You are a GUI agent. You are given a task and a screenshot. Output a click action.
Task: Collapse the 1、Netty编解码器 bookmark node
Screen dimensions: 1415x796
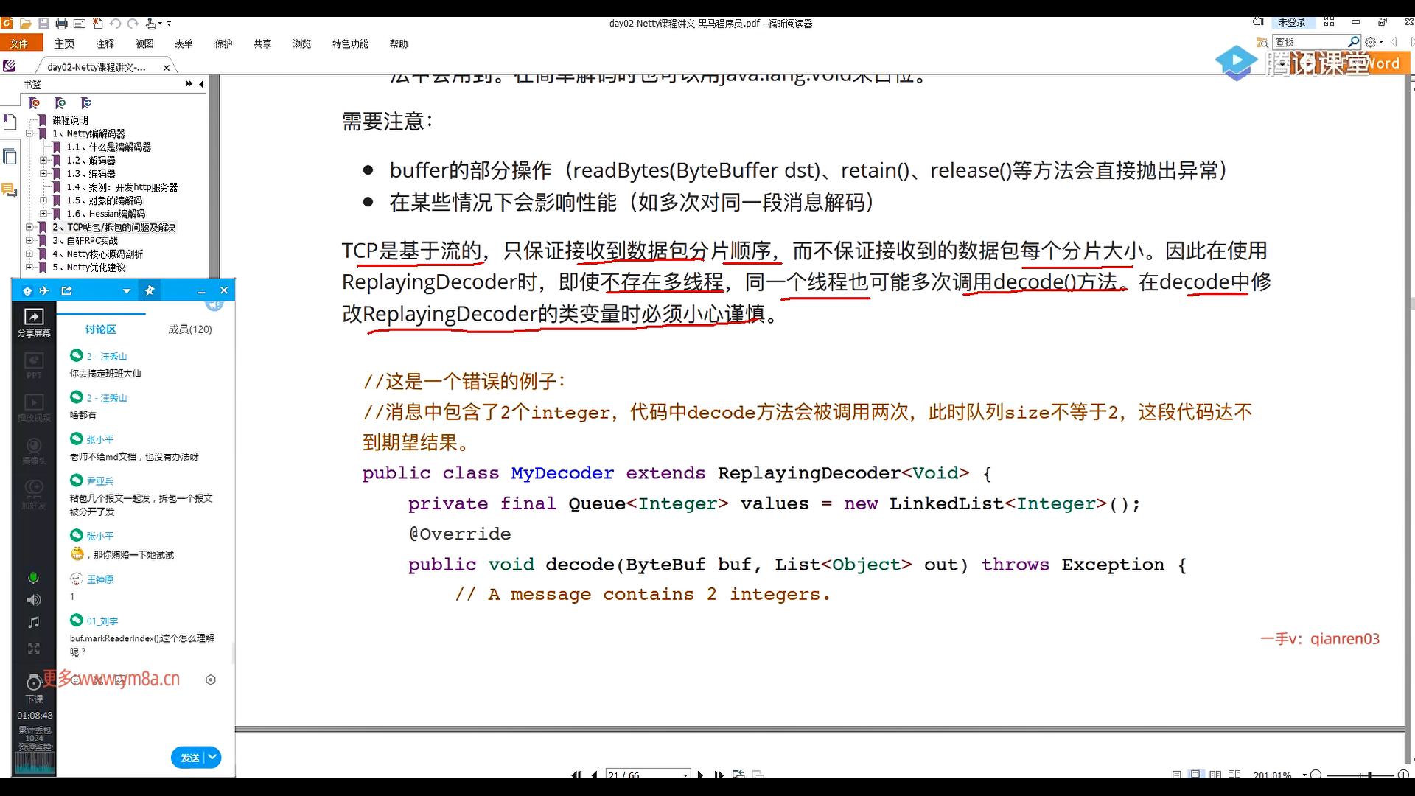(x=29, y=133)
